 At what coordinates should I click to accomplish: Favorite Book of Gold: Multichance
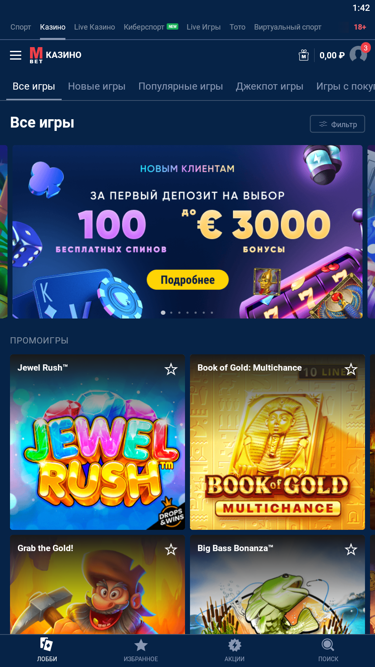pyautogui.click(x=351, y=369)
